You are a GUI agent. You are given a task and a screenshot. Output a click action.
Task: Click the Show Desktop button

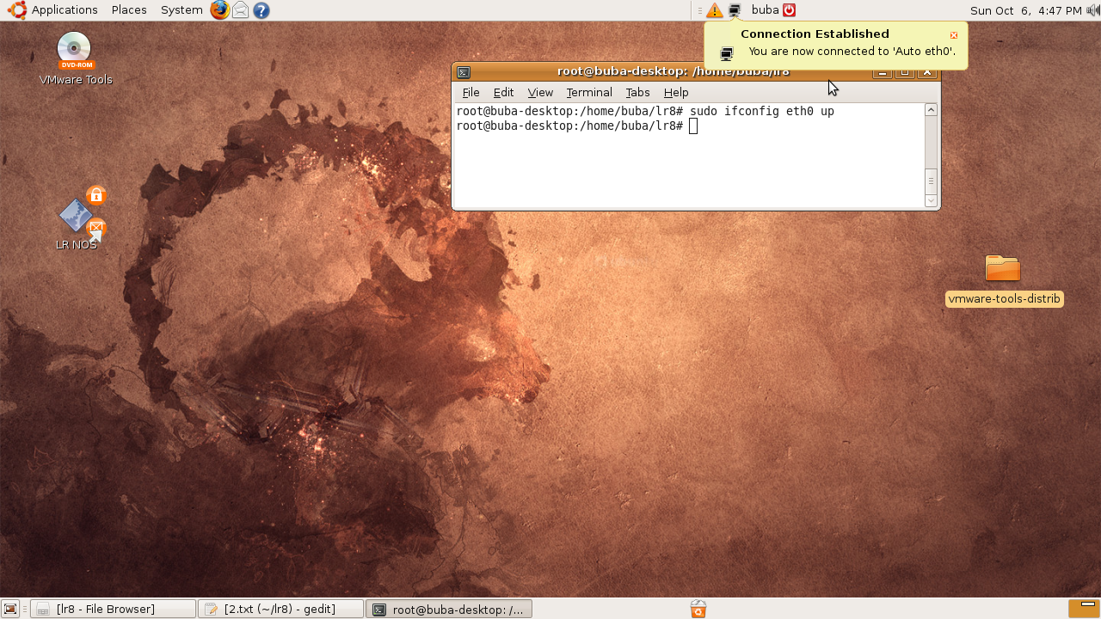pos(10,609)
